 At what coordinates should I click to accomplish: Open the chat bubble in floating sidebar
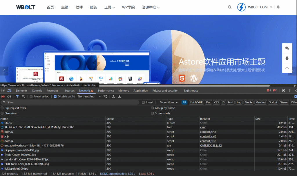[287, 48]
